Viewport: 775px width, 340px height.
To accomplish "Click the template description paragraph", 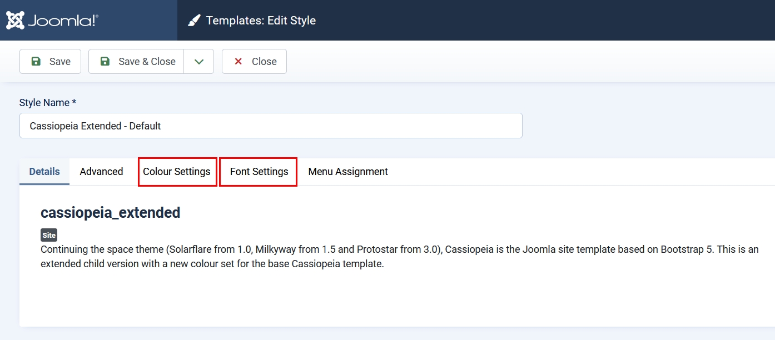I will coord(389,257).
